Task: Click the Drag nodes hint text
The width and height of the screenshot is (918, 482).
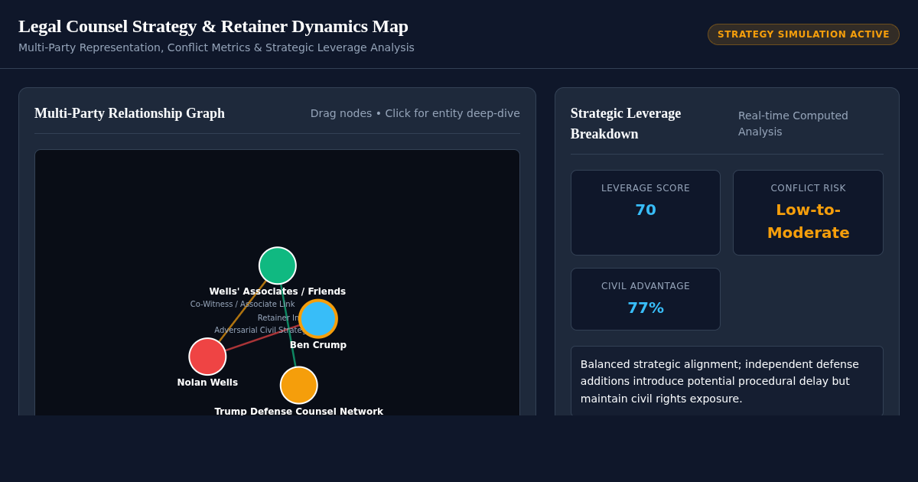Action: pyautogui.click(x=415, y=113)
